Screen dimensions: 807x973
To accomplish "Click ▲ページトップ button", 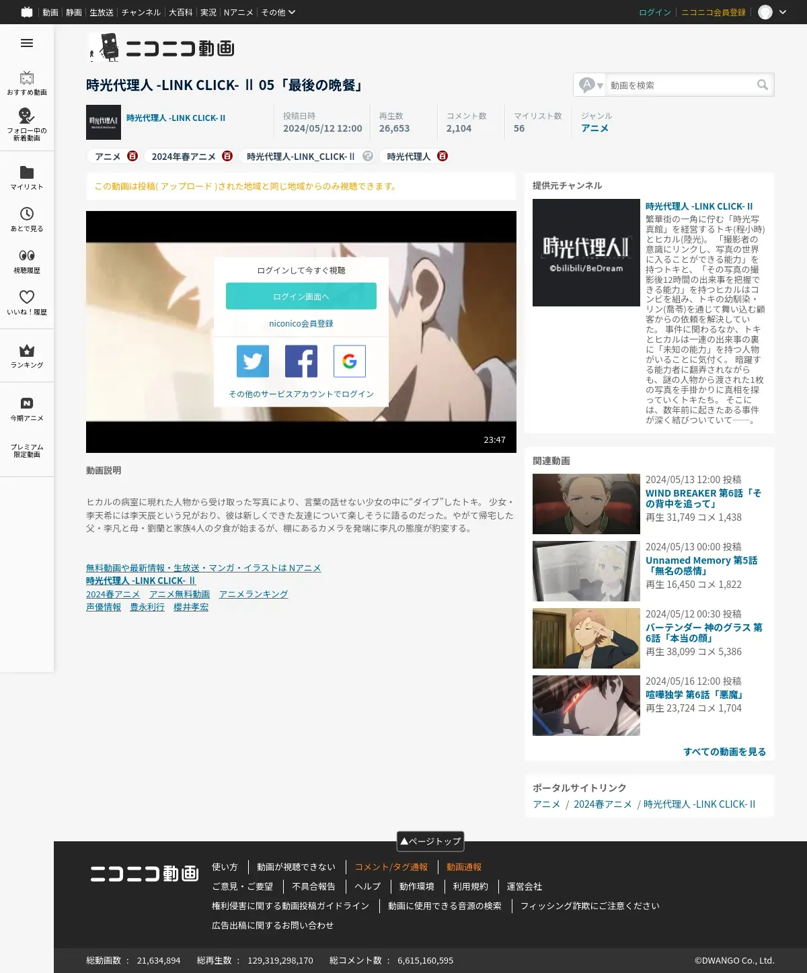I will 430,841.
